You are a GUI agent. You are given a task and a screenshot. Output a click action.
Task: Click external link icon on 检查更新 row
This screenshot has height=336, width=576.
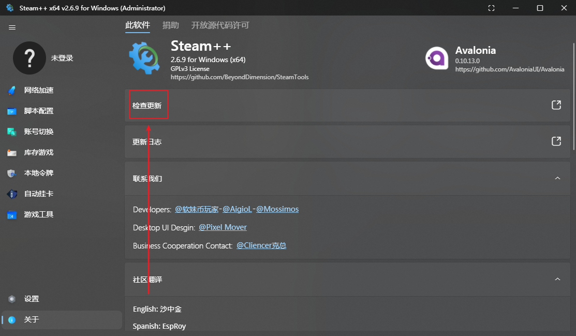(556, 105)
